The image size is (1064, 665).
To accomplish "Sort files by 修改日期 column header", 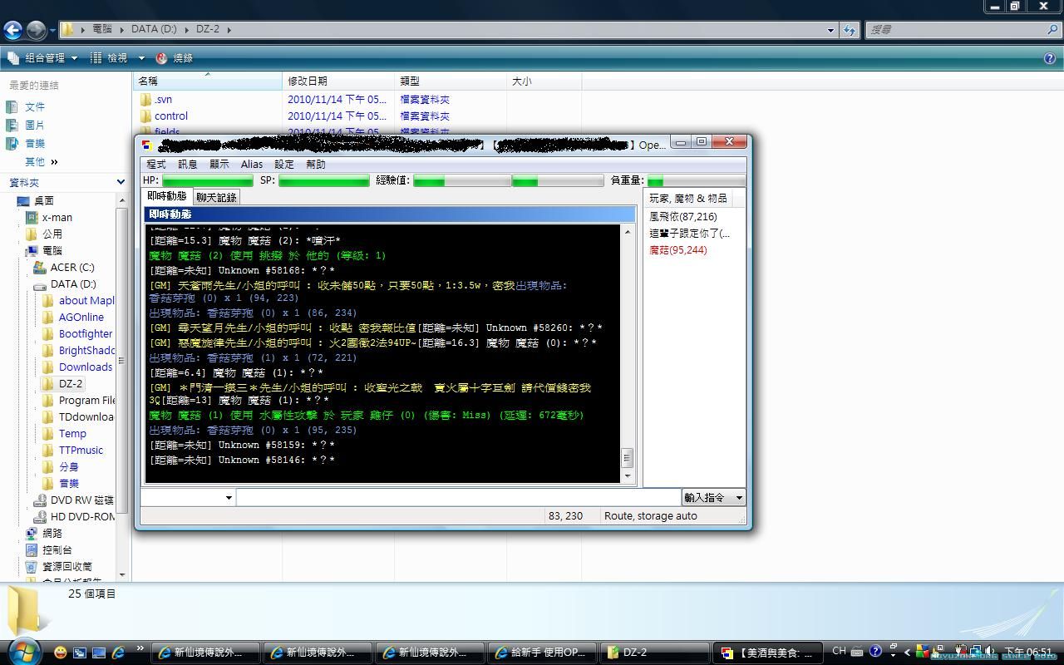I will [x=308, y=81].
